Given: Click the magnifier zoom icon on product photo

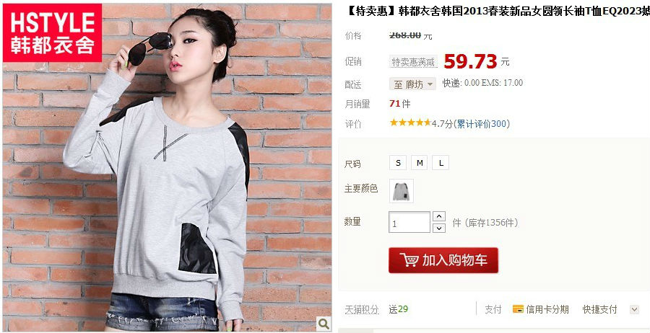Looking at the screenshot, I should coord(324,323).
